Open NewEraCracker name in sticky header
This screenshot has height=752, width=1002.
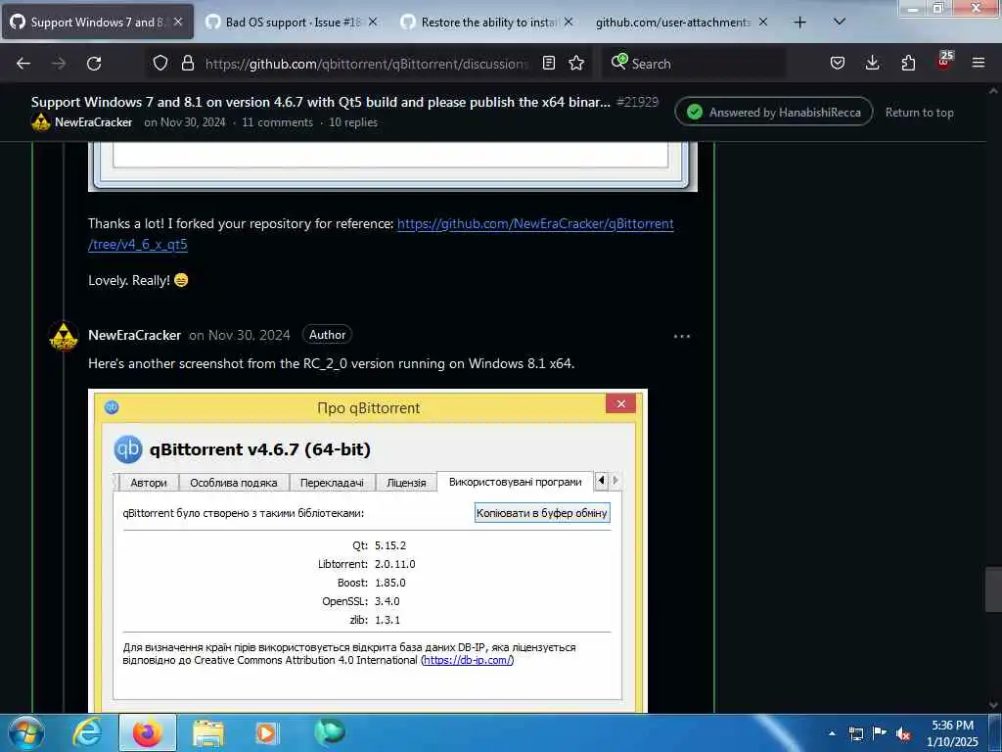point(93,122)
